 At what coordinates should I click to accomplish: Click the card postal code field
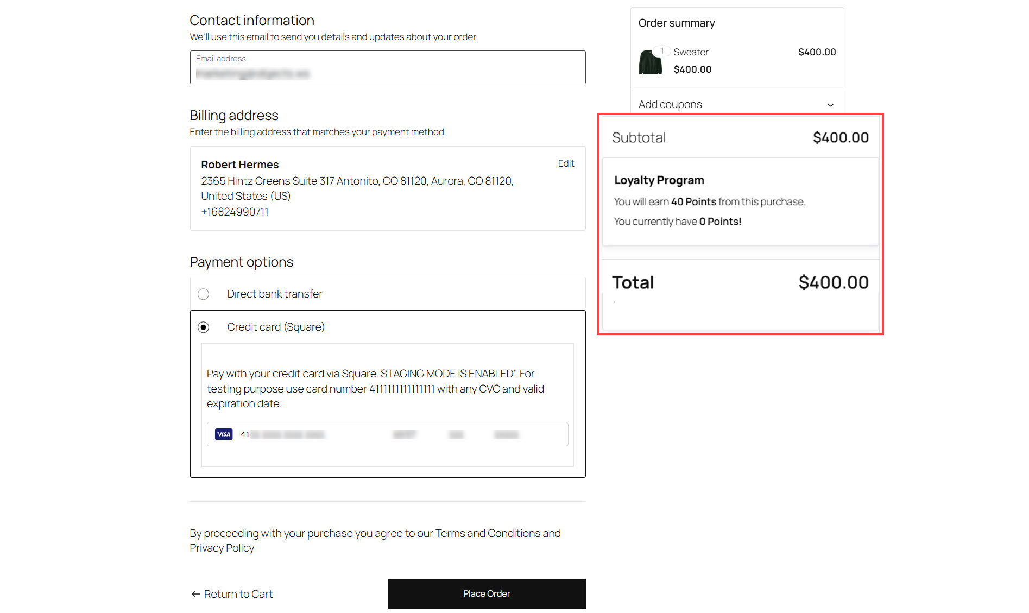[506, 434]
